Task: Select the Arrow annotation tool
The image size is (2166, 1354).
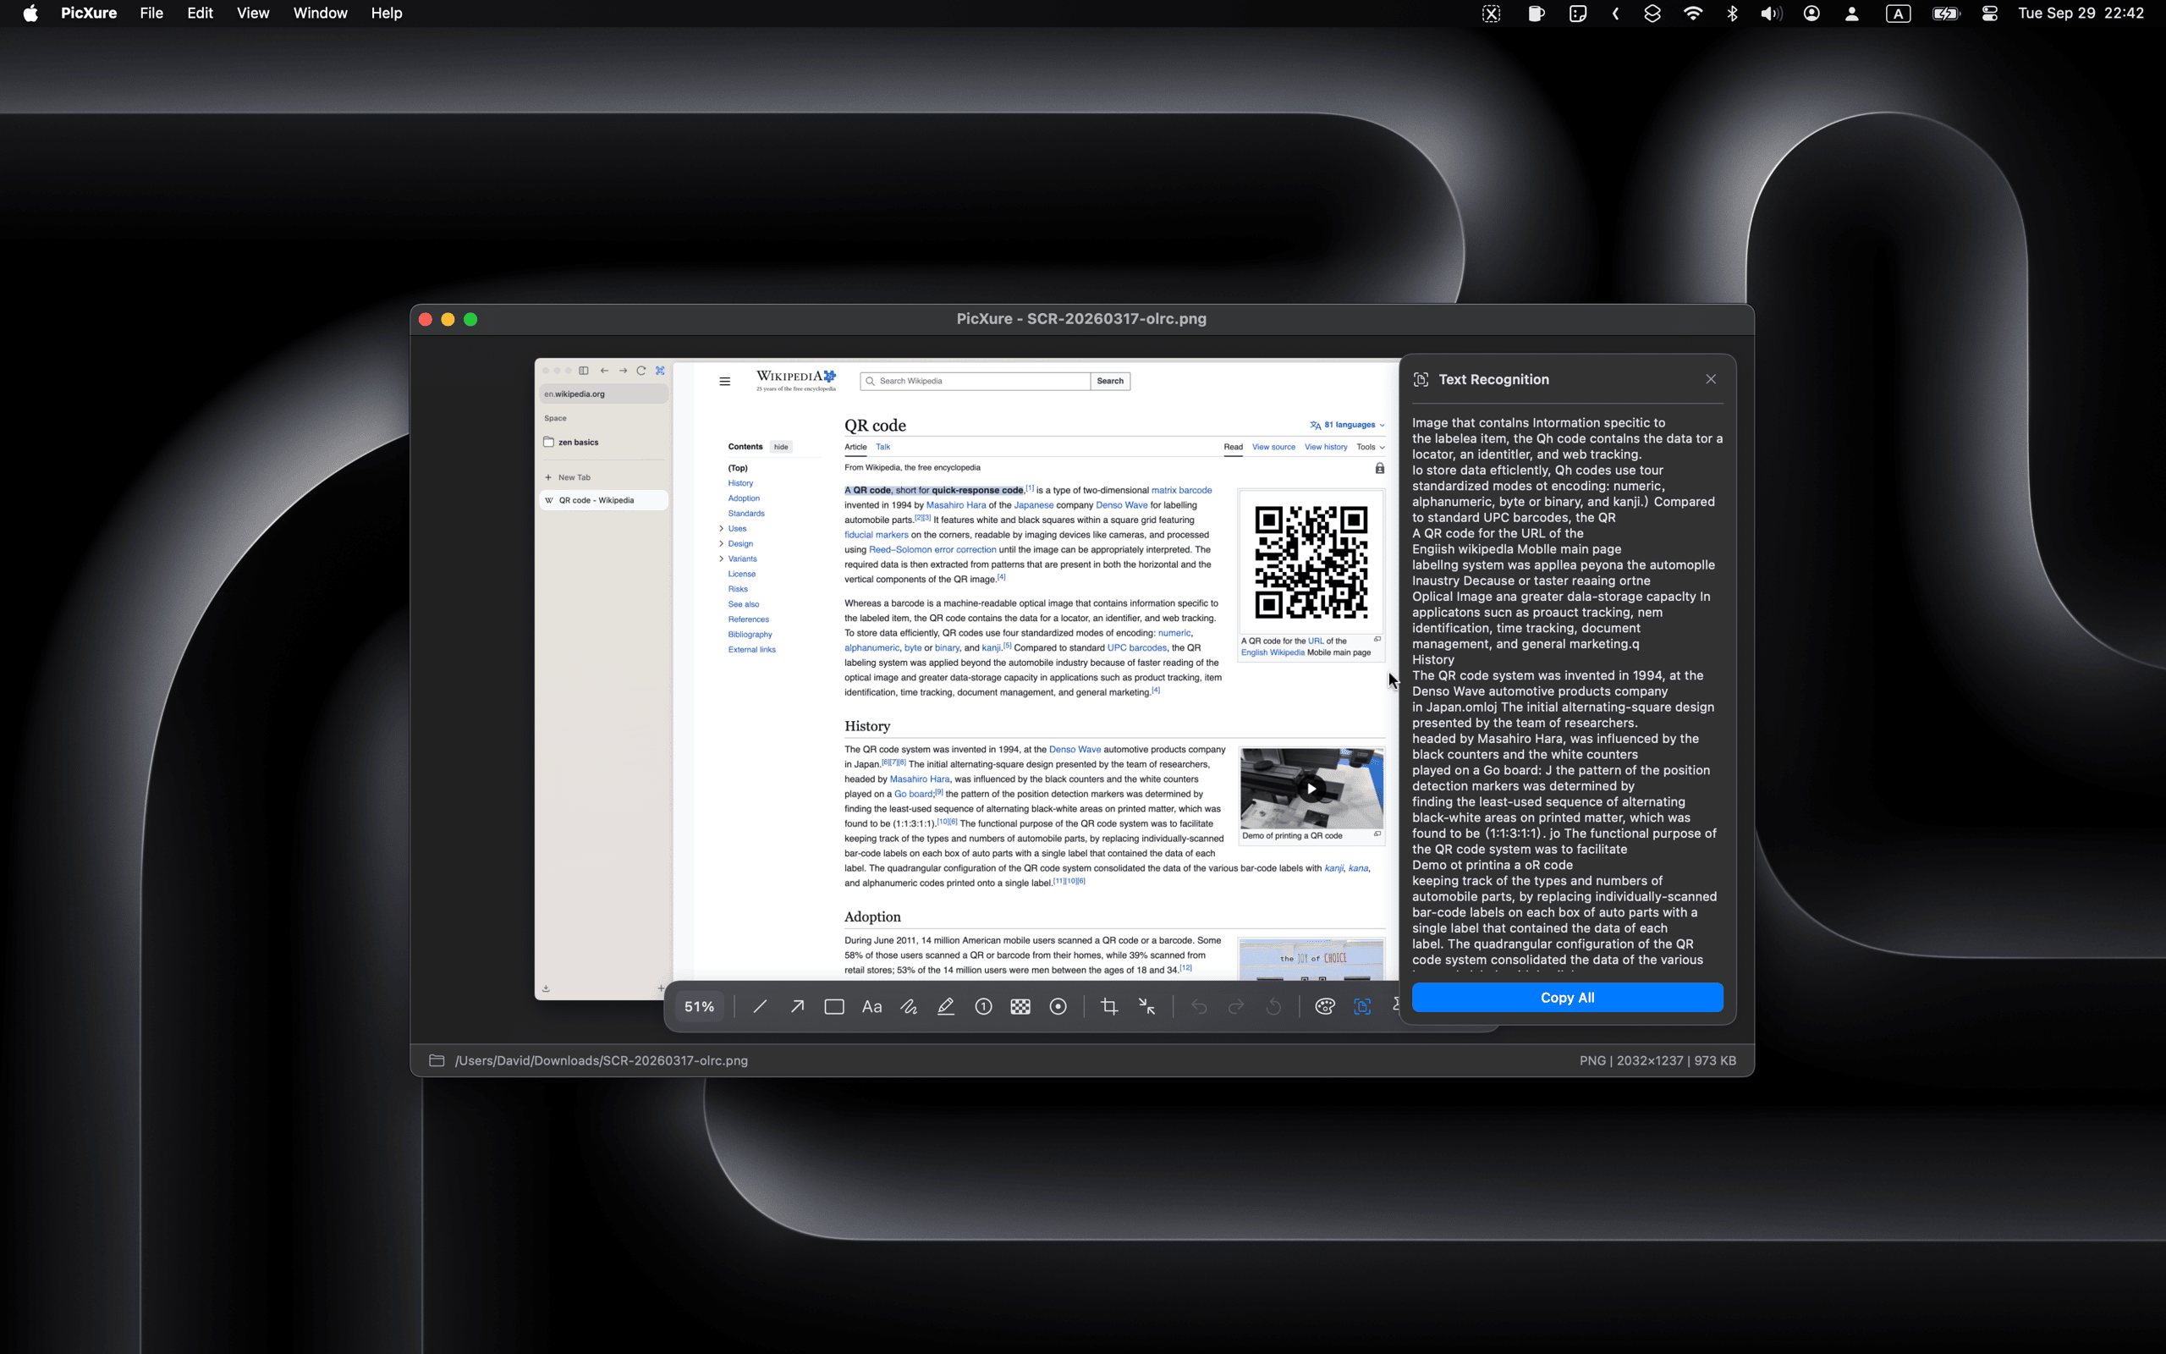Action: tap(796, 1006)
